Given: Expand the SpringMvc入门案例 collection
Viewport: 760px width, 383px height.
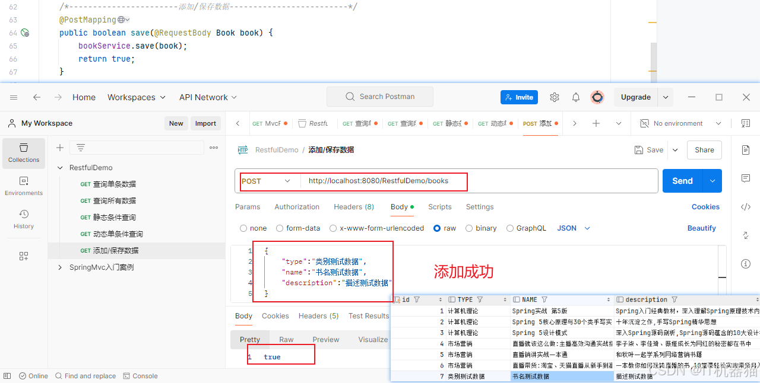Looking at the screenshot, I should pyautogui.click(x=60, y=267).
